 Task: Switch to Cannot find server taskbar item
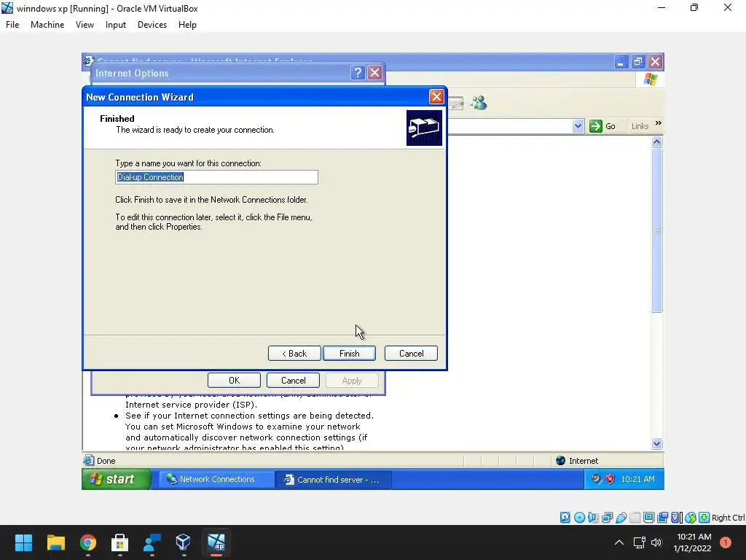tap(334, 480)
